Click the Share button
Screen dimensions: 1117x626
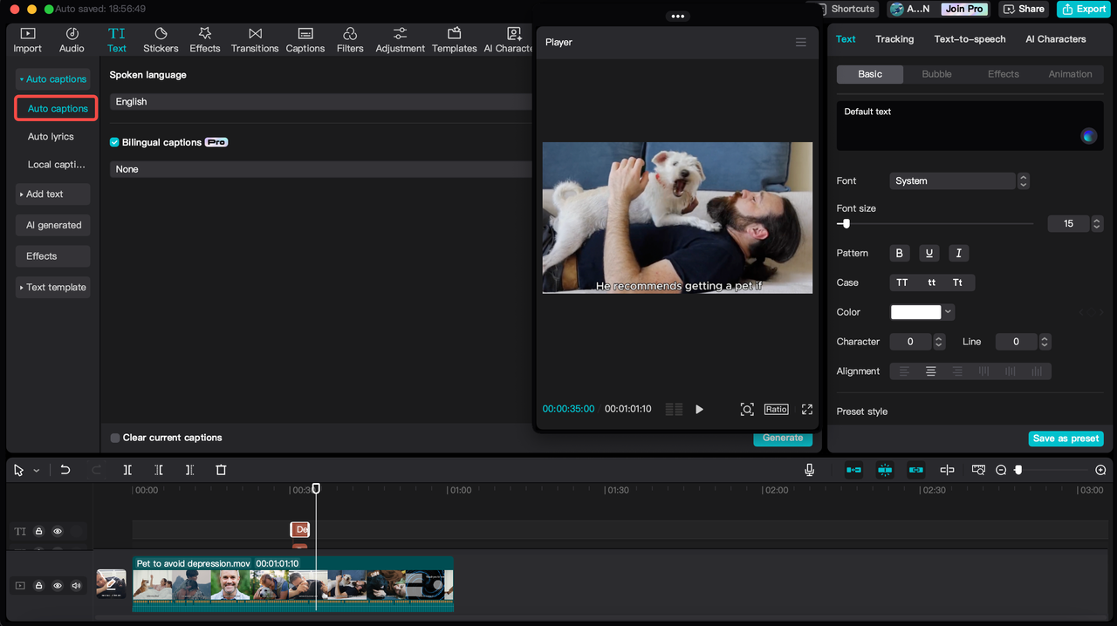1024,9
